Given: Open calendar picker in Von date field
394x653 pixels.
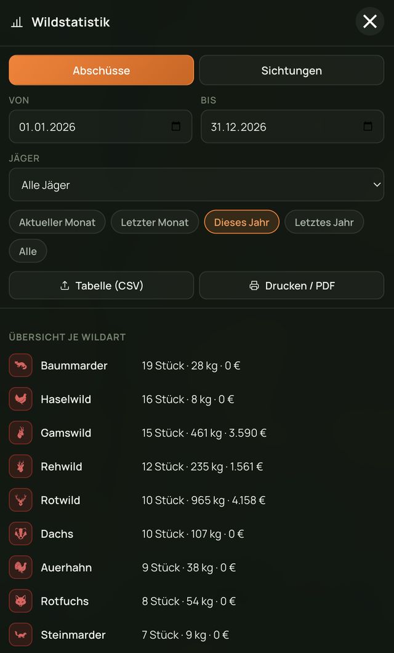Looking at the screenshot, I should pos(176,126).
